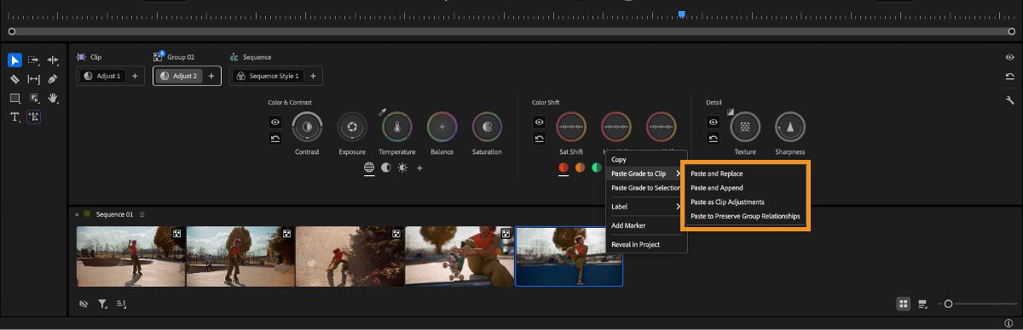Viewport: 1023px width, 330px height.
Task: Click the Sharpness dial
Action: pos(790,128)
